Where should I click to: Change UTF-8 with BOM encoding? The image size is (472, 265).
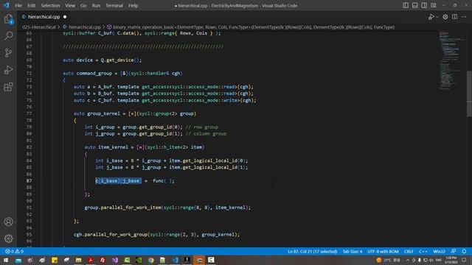(383, 251)
